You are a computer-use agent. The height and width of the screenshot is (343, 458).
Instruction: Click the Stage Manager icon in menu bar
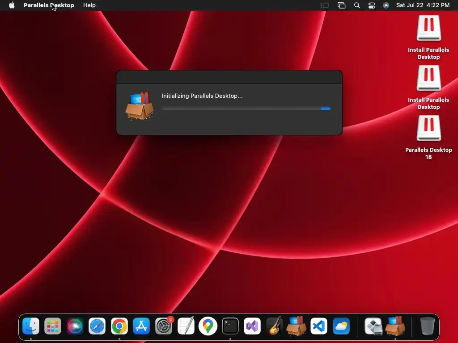325,5
